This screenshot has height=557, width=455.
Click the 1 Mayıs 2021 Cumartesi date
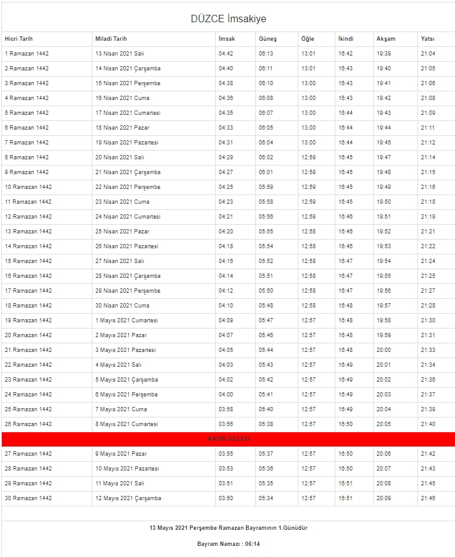click(x=126, y=320)
